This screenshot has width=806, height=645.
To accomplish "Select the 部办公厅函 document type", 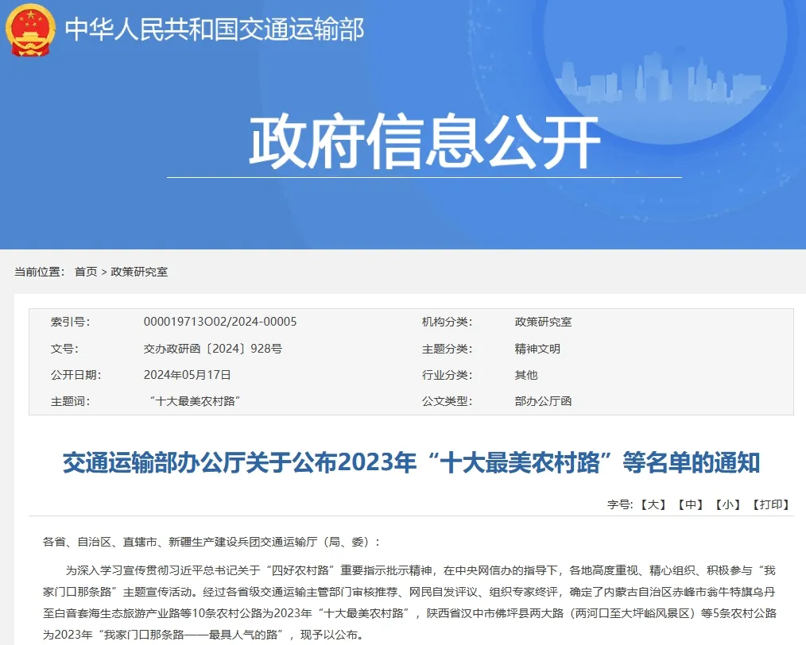I will coord(543,401).
